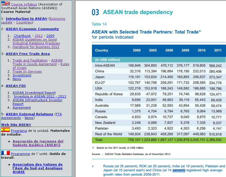
Task: Select the Trade In Services link
Action: (27, 71)
